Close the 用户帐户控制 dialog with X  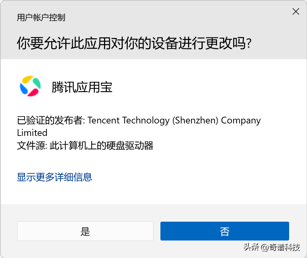pos(296,11)
